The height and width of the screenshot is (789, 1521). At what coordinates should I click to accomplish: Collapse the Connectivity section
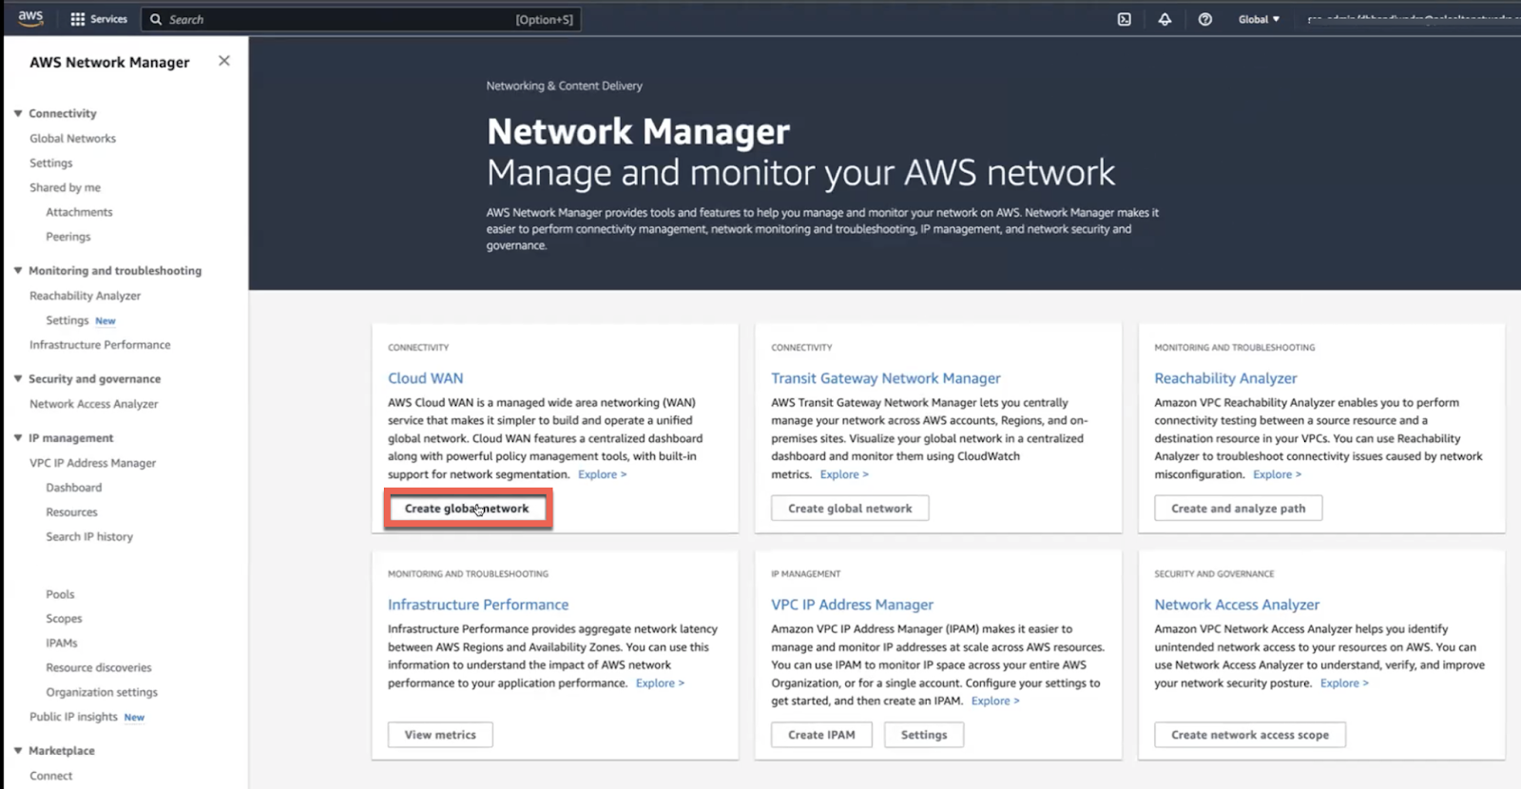pos(18,113)
